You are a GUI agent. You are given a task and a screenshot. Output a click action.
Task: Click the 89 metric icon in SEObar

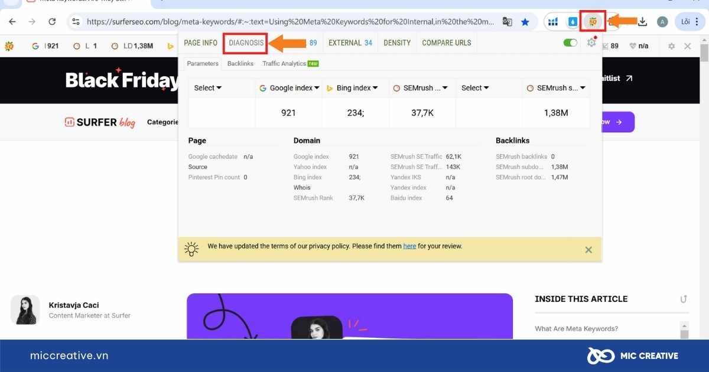610,45
